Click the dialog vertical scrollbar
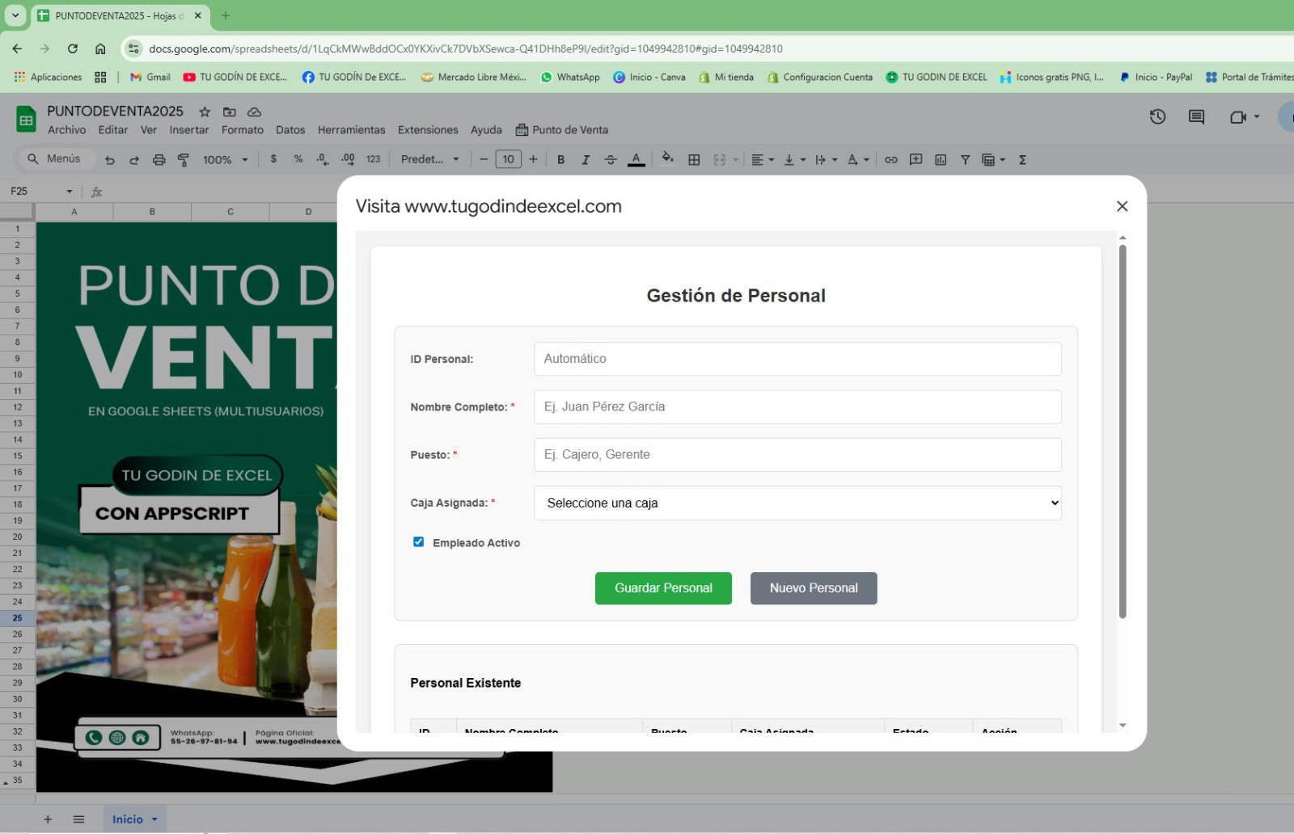This screenshot has height=834, width=1294. tap(1123, 432)
